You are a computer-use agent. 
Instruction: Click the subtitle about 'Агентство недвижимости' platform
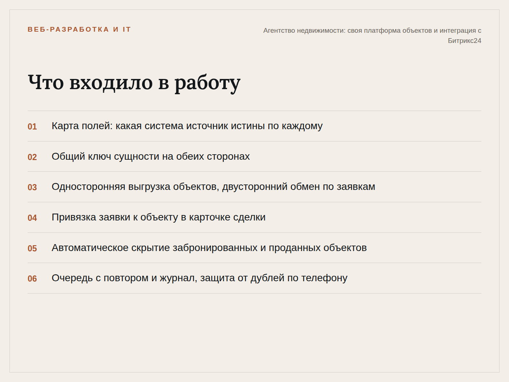[x=372, y=35]
